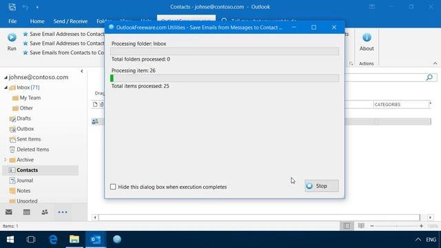Click first Save Email Addresses to Contacts item
Viewport: 441px width, 248px height.
pos(63,34)
